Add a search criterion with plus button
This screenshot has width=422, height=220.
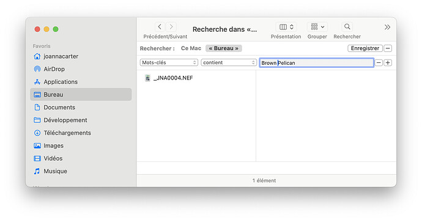(x=388, y=63)
